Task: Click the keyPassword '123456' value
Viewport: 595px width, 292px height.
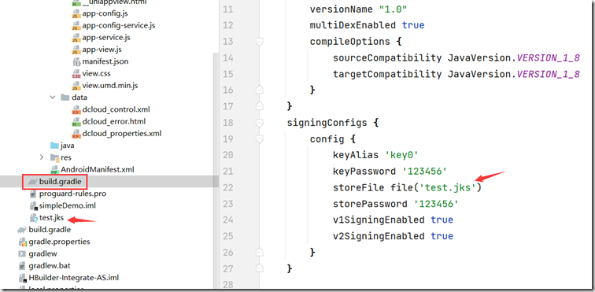Action: click(x=425, y=172)
